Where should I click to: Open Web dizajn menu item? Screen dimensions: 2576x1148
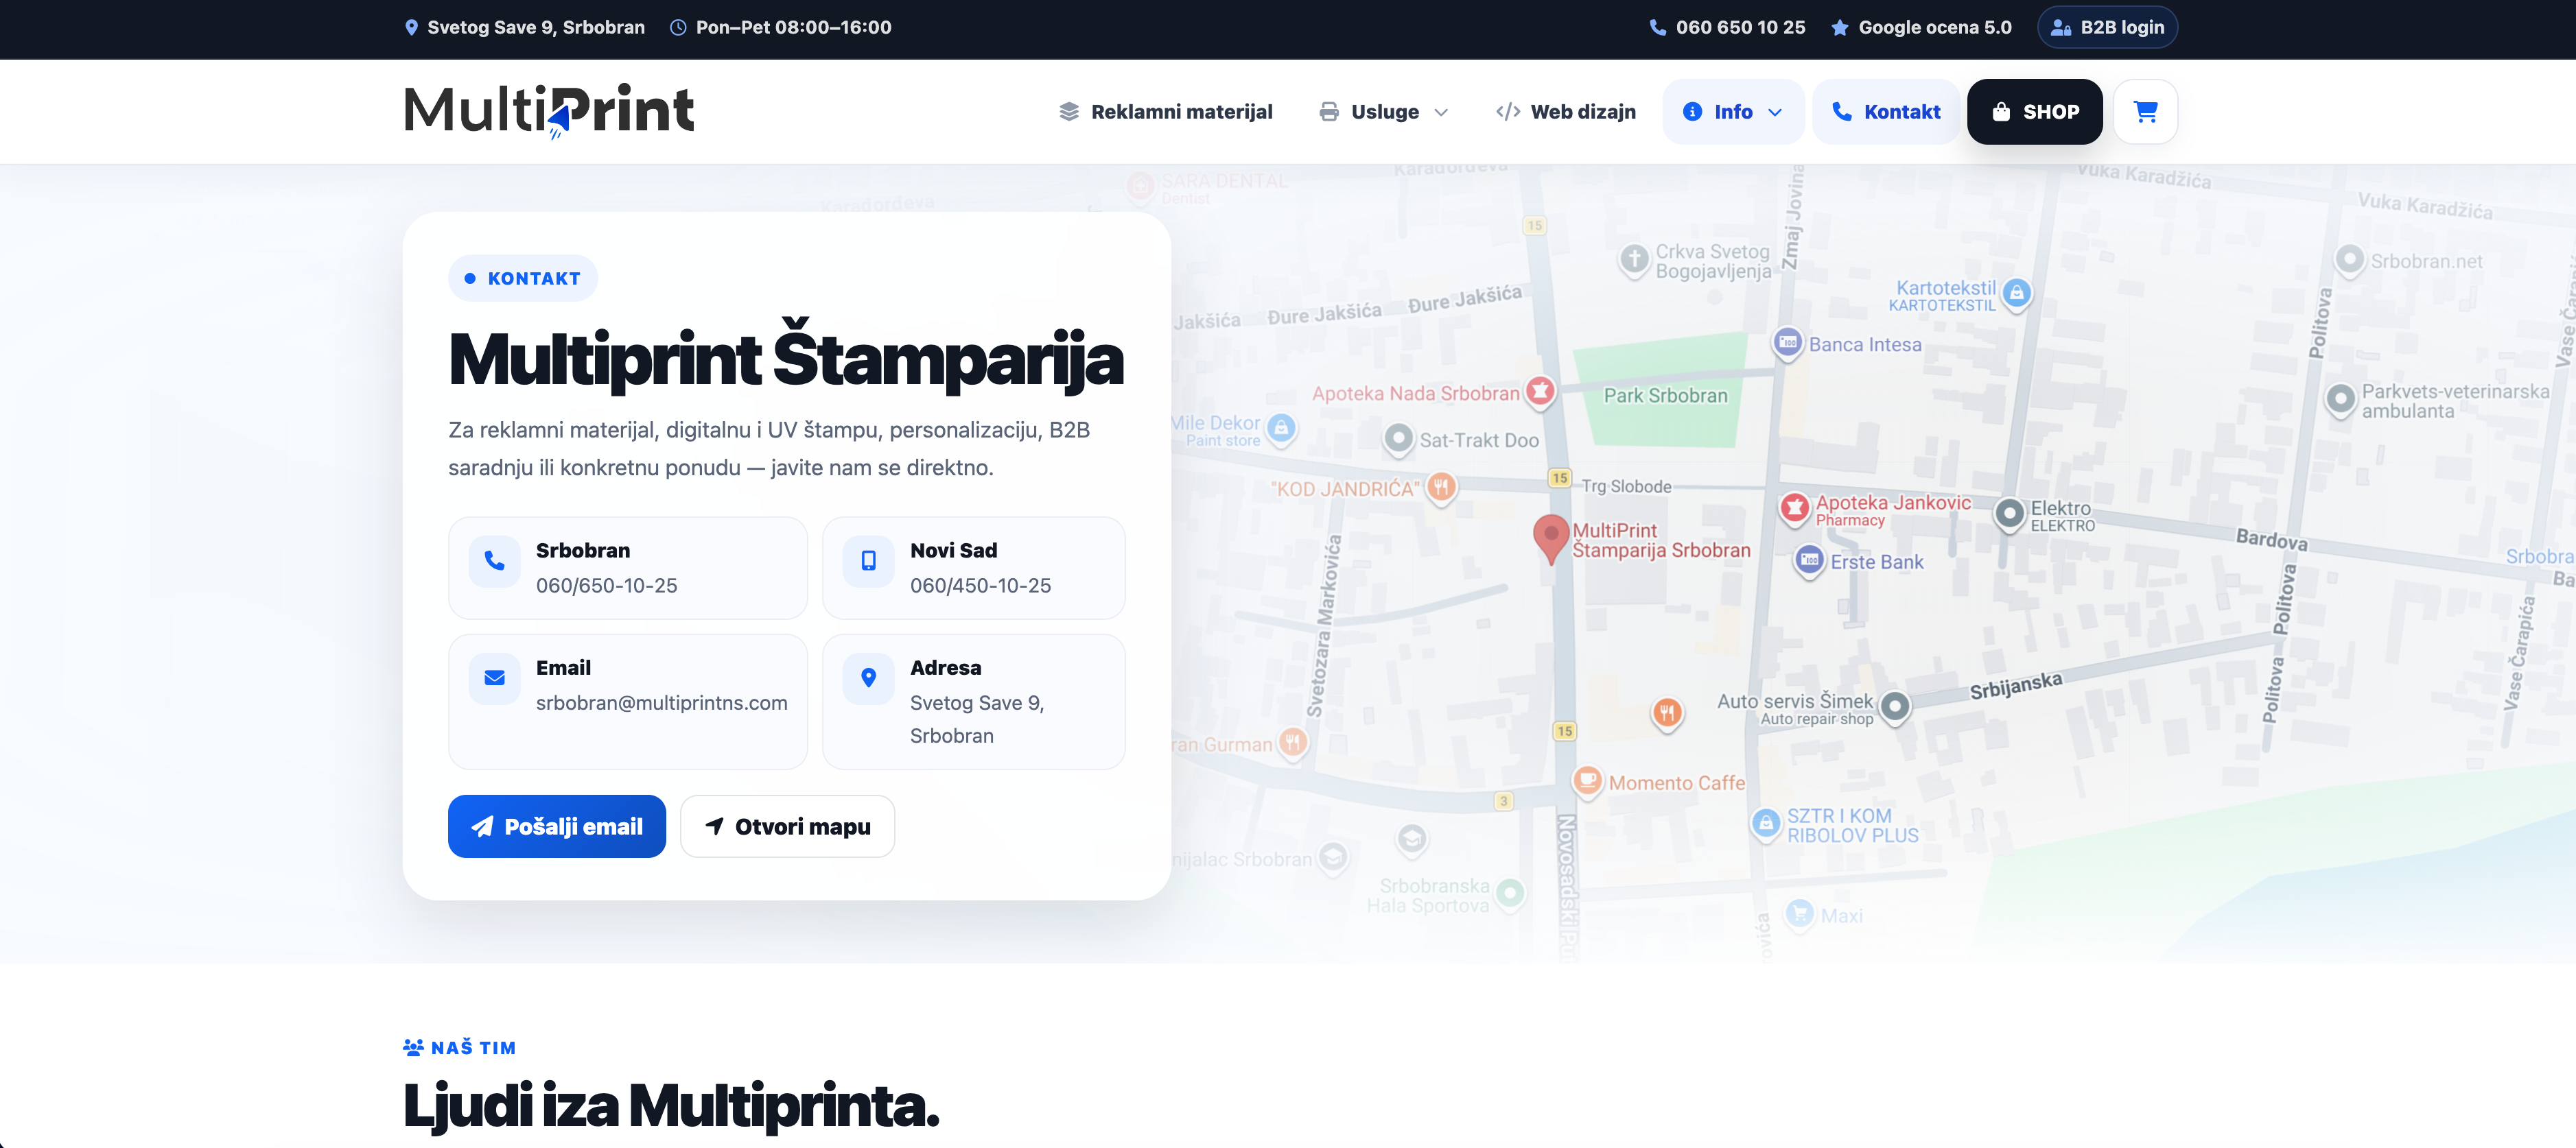(x=1565, y=112)
